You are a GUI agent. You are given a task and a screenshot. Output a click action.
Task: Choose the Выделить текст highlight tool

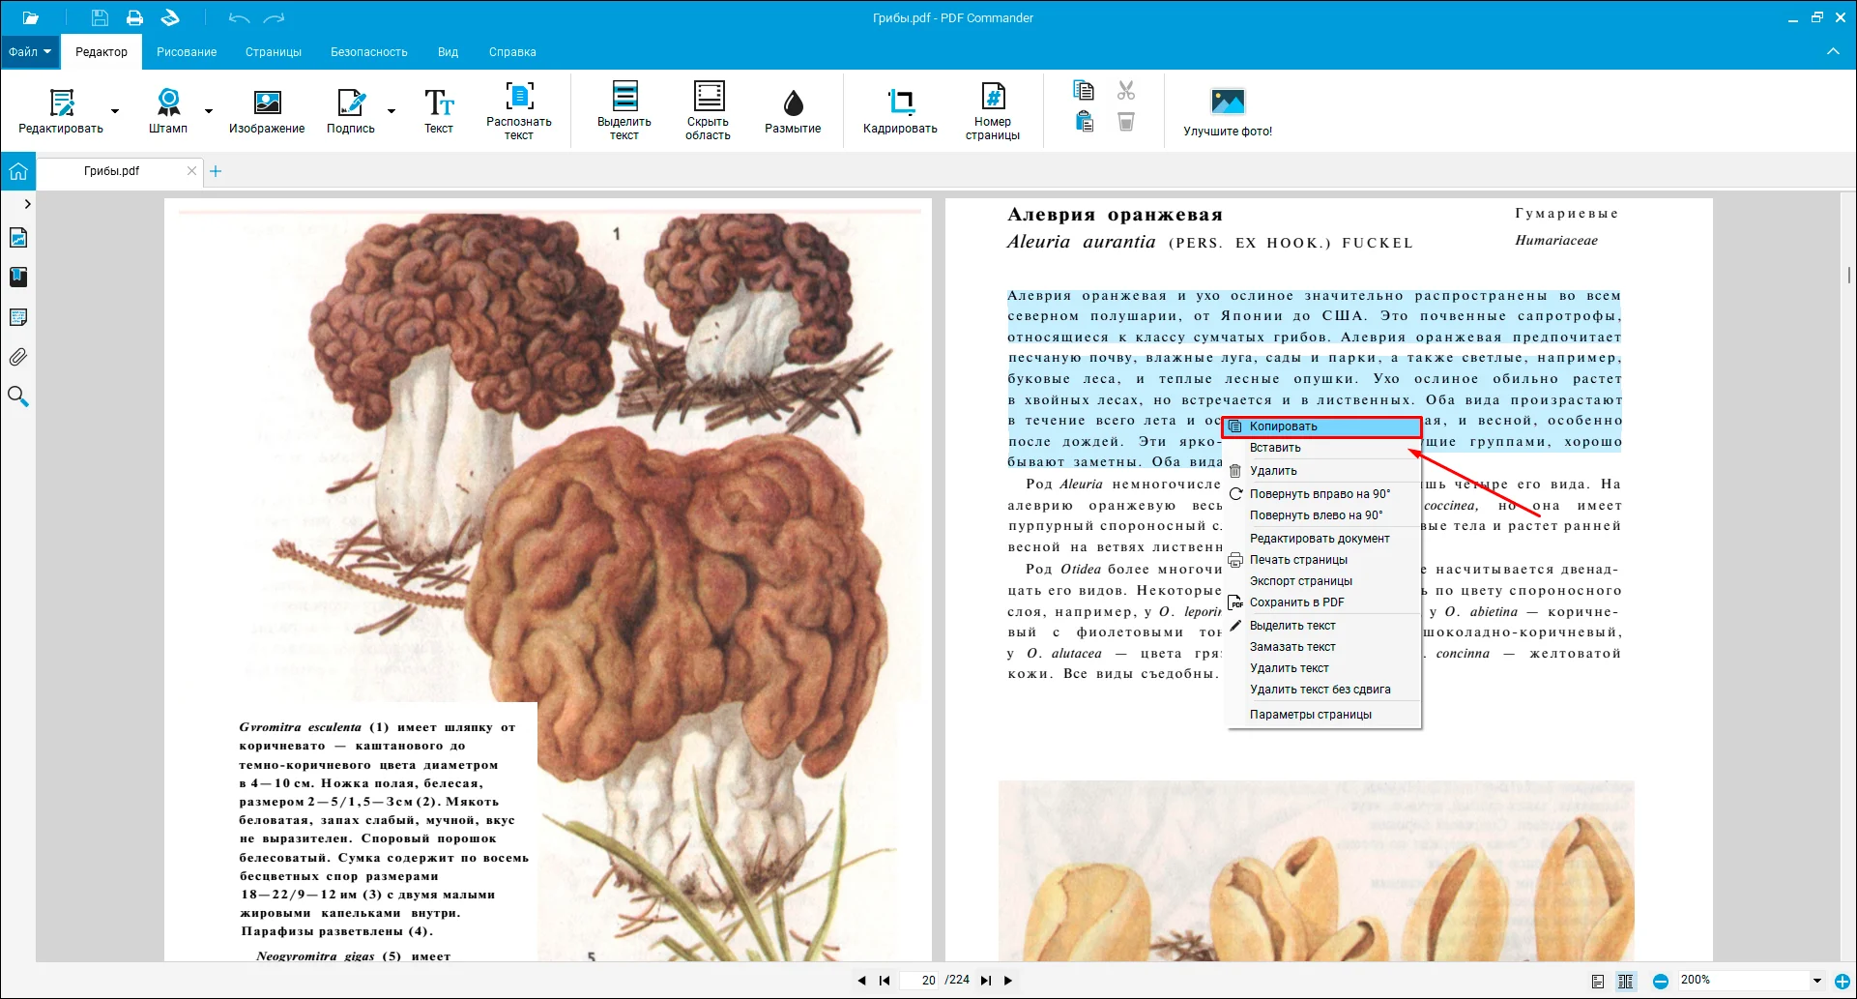[x=624, y=111]
